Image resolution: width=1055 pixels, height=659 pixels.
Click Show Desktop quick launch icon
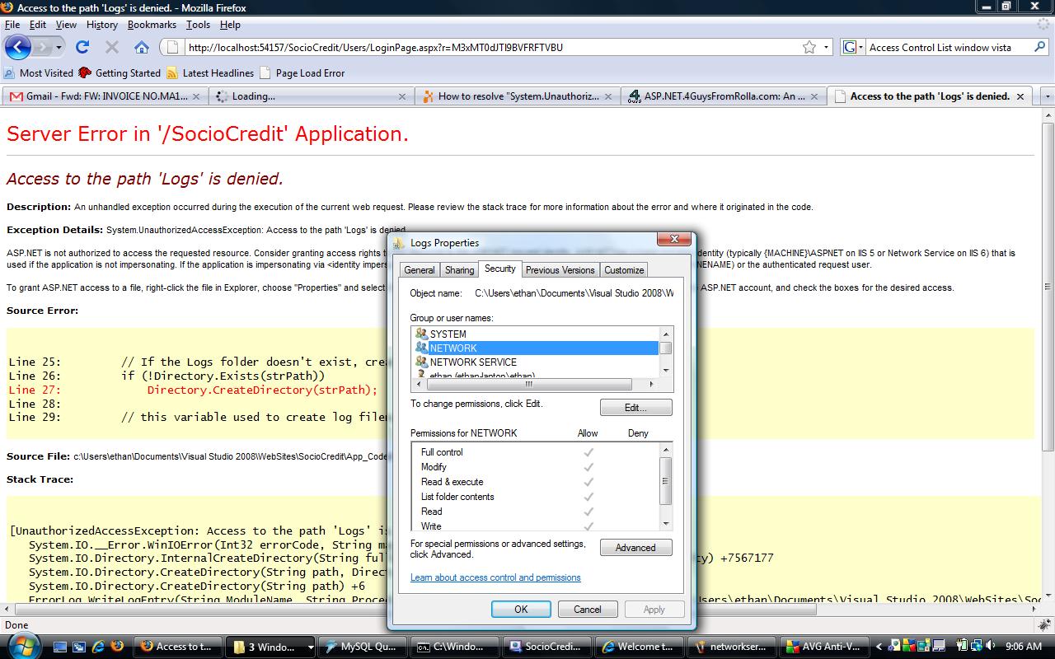(59, 647)
